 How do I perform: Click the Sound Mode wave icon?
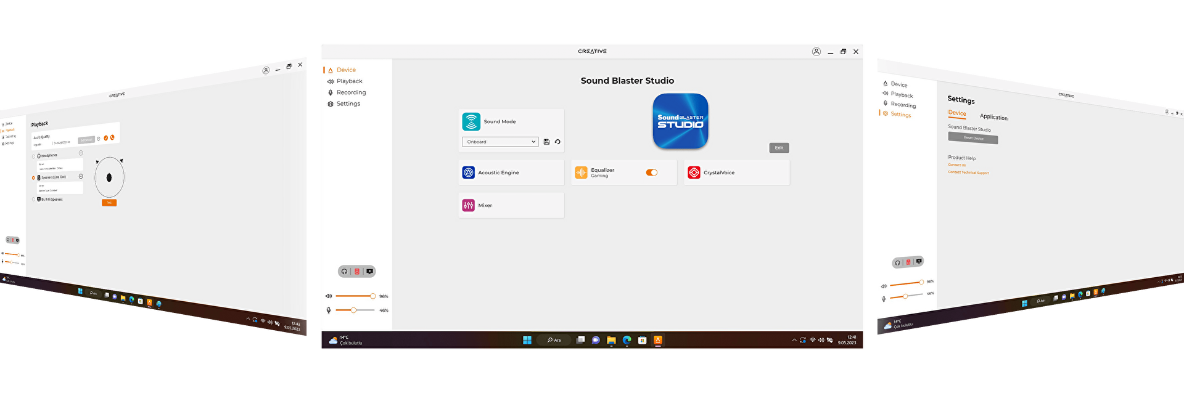[x=471, y=121]
